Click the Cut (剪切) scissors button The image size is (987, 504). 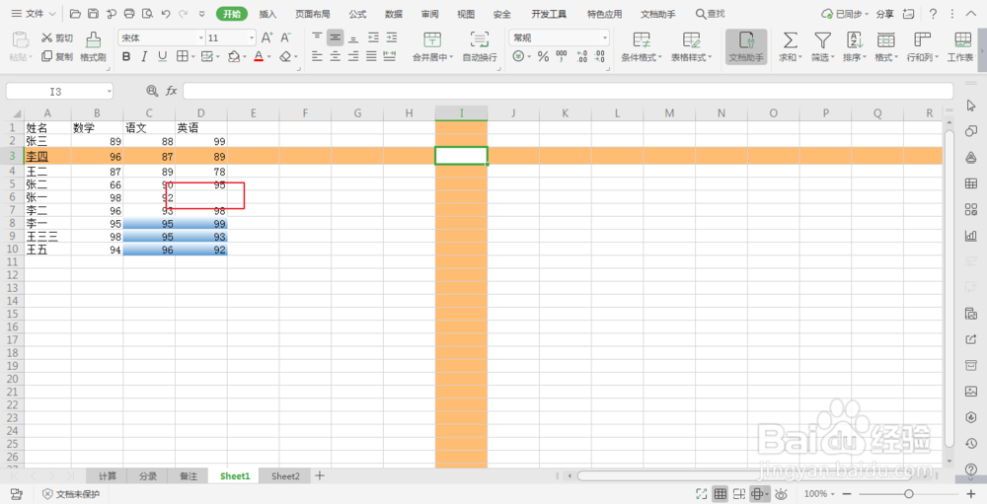pyautogui.click(x=57, y=38)
